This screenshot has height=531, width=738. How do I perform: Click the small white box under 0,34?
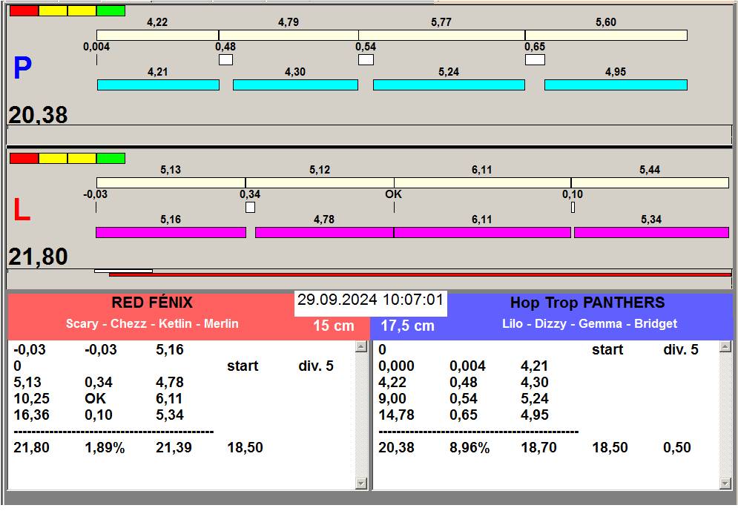250,208
